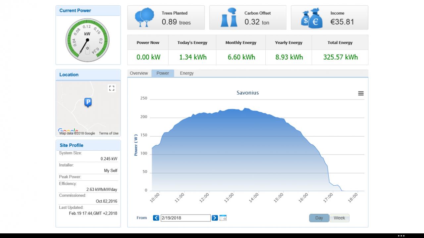Click the 6.60 kWh monthly energy value
The image size is (424, 238).
tap(241, 57)
